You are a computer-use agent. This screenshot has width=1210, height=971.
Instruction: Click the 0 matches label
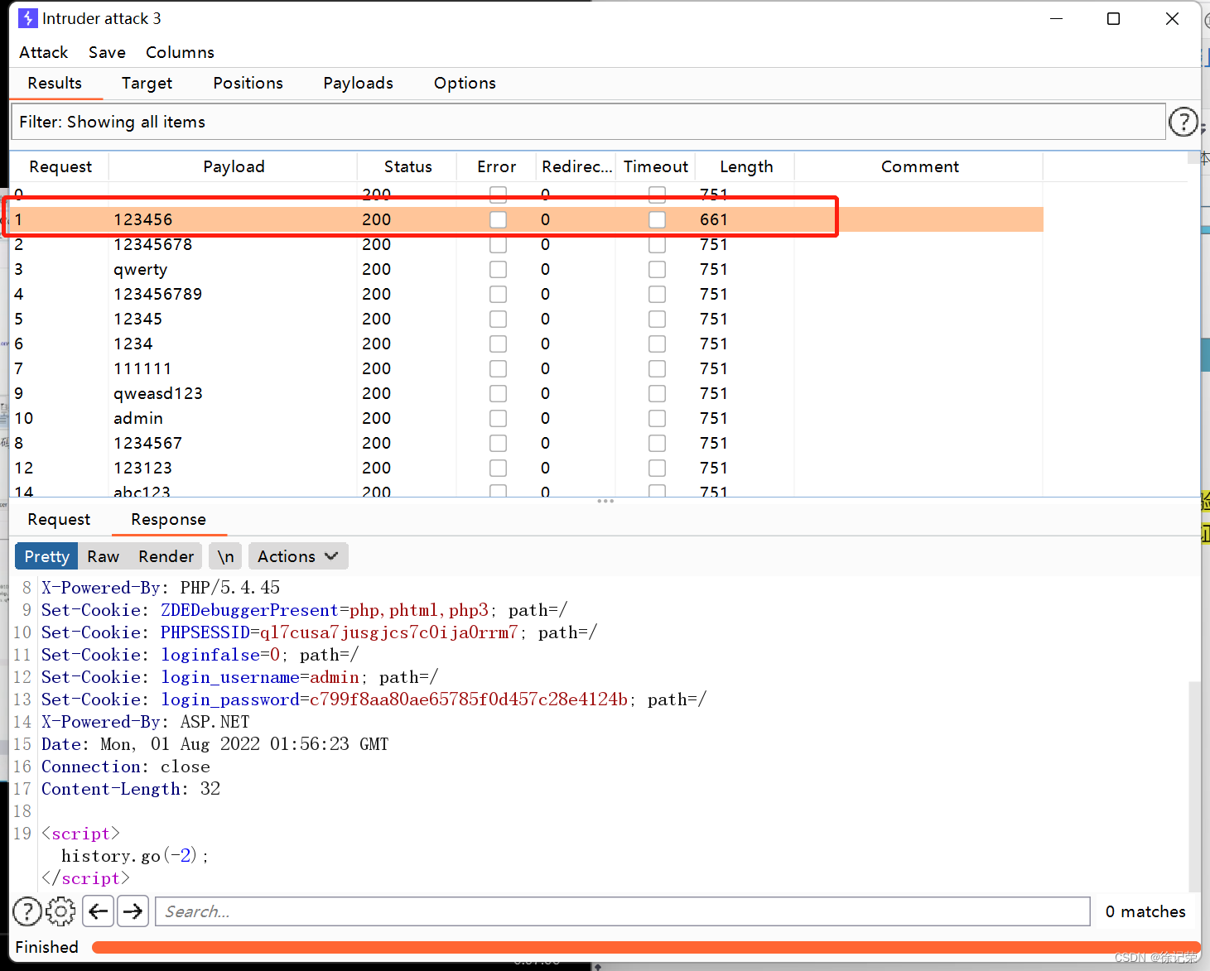(x=1145, y=911)
